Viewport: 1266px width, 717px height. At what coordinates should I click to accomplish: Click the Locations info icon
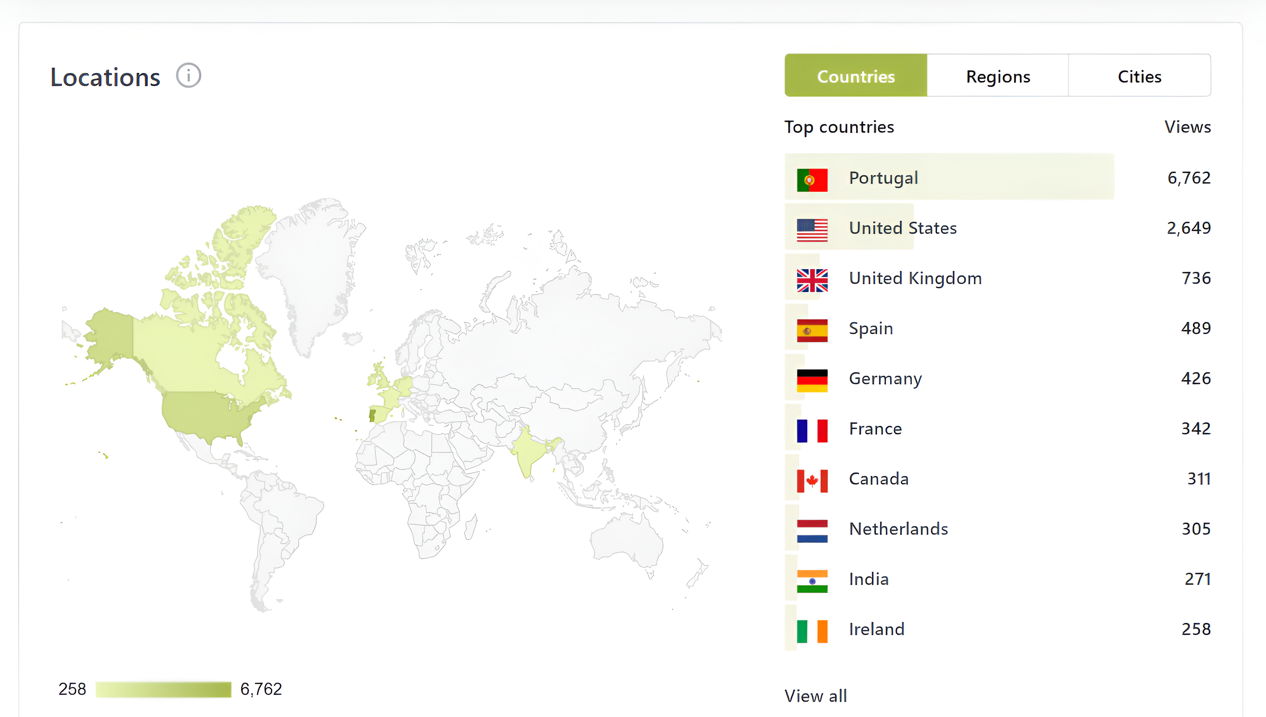189,76
